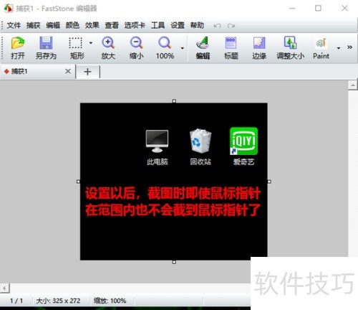The image size is (358, 310).
Task: Click the Caption (标题) toolbar icon
Action: pyautogui.click(x=231, y=43)
